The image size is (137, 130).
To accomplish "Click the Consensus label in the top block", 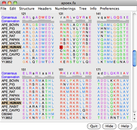I will point(9,17).
